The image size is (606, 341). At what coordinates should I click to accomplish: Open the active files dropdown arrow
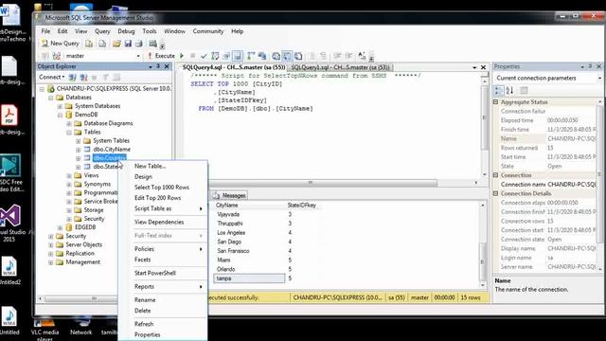474,67
